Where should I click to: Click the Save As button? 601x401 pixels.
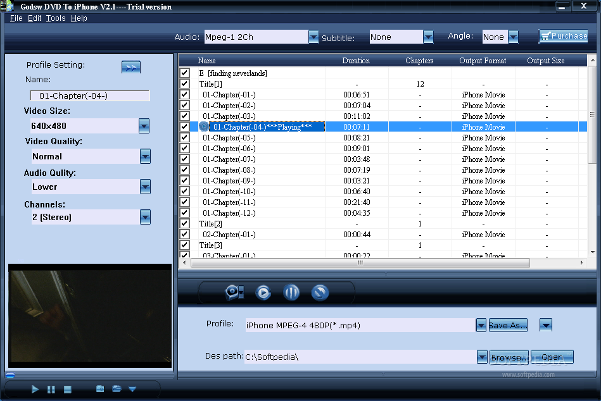(x=508, y=325)
